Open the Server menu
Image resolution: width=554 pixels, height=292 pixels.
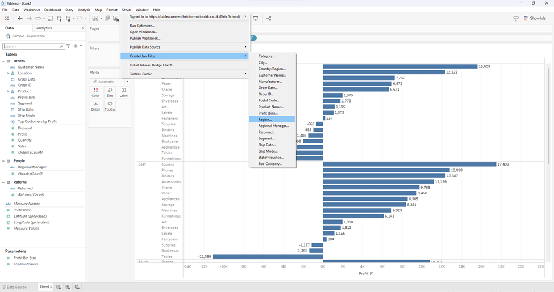(127, 10)
